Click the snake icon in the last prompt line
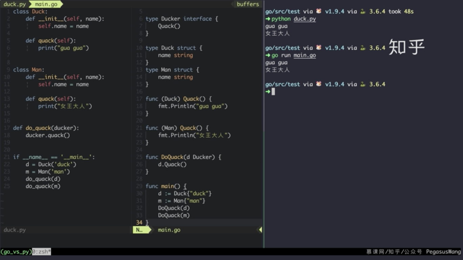Image resolution: width=463 pixels, height=260 pixels. [363, 84]
